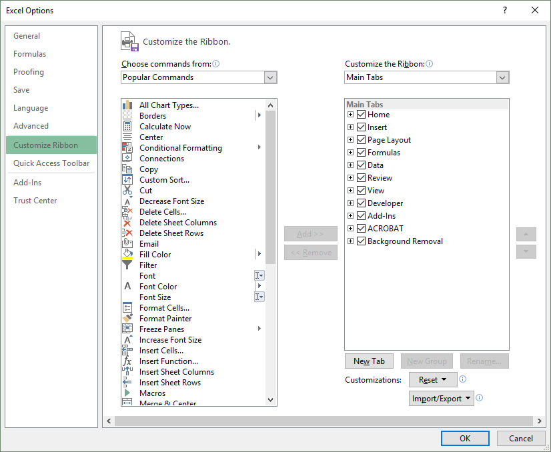Image resolution: width=551 pixels, height=452 pixels.
Task: Pick the Insert Sheet Rows icon
Action: coord(127,383)
